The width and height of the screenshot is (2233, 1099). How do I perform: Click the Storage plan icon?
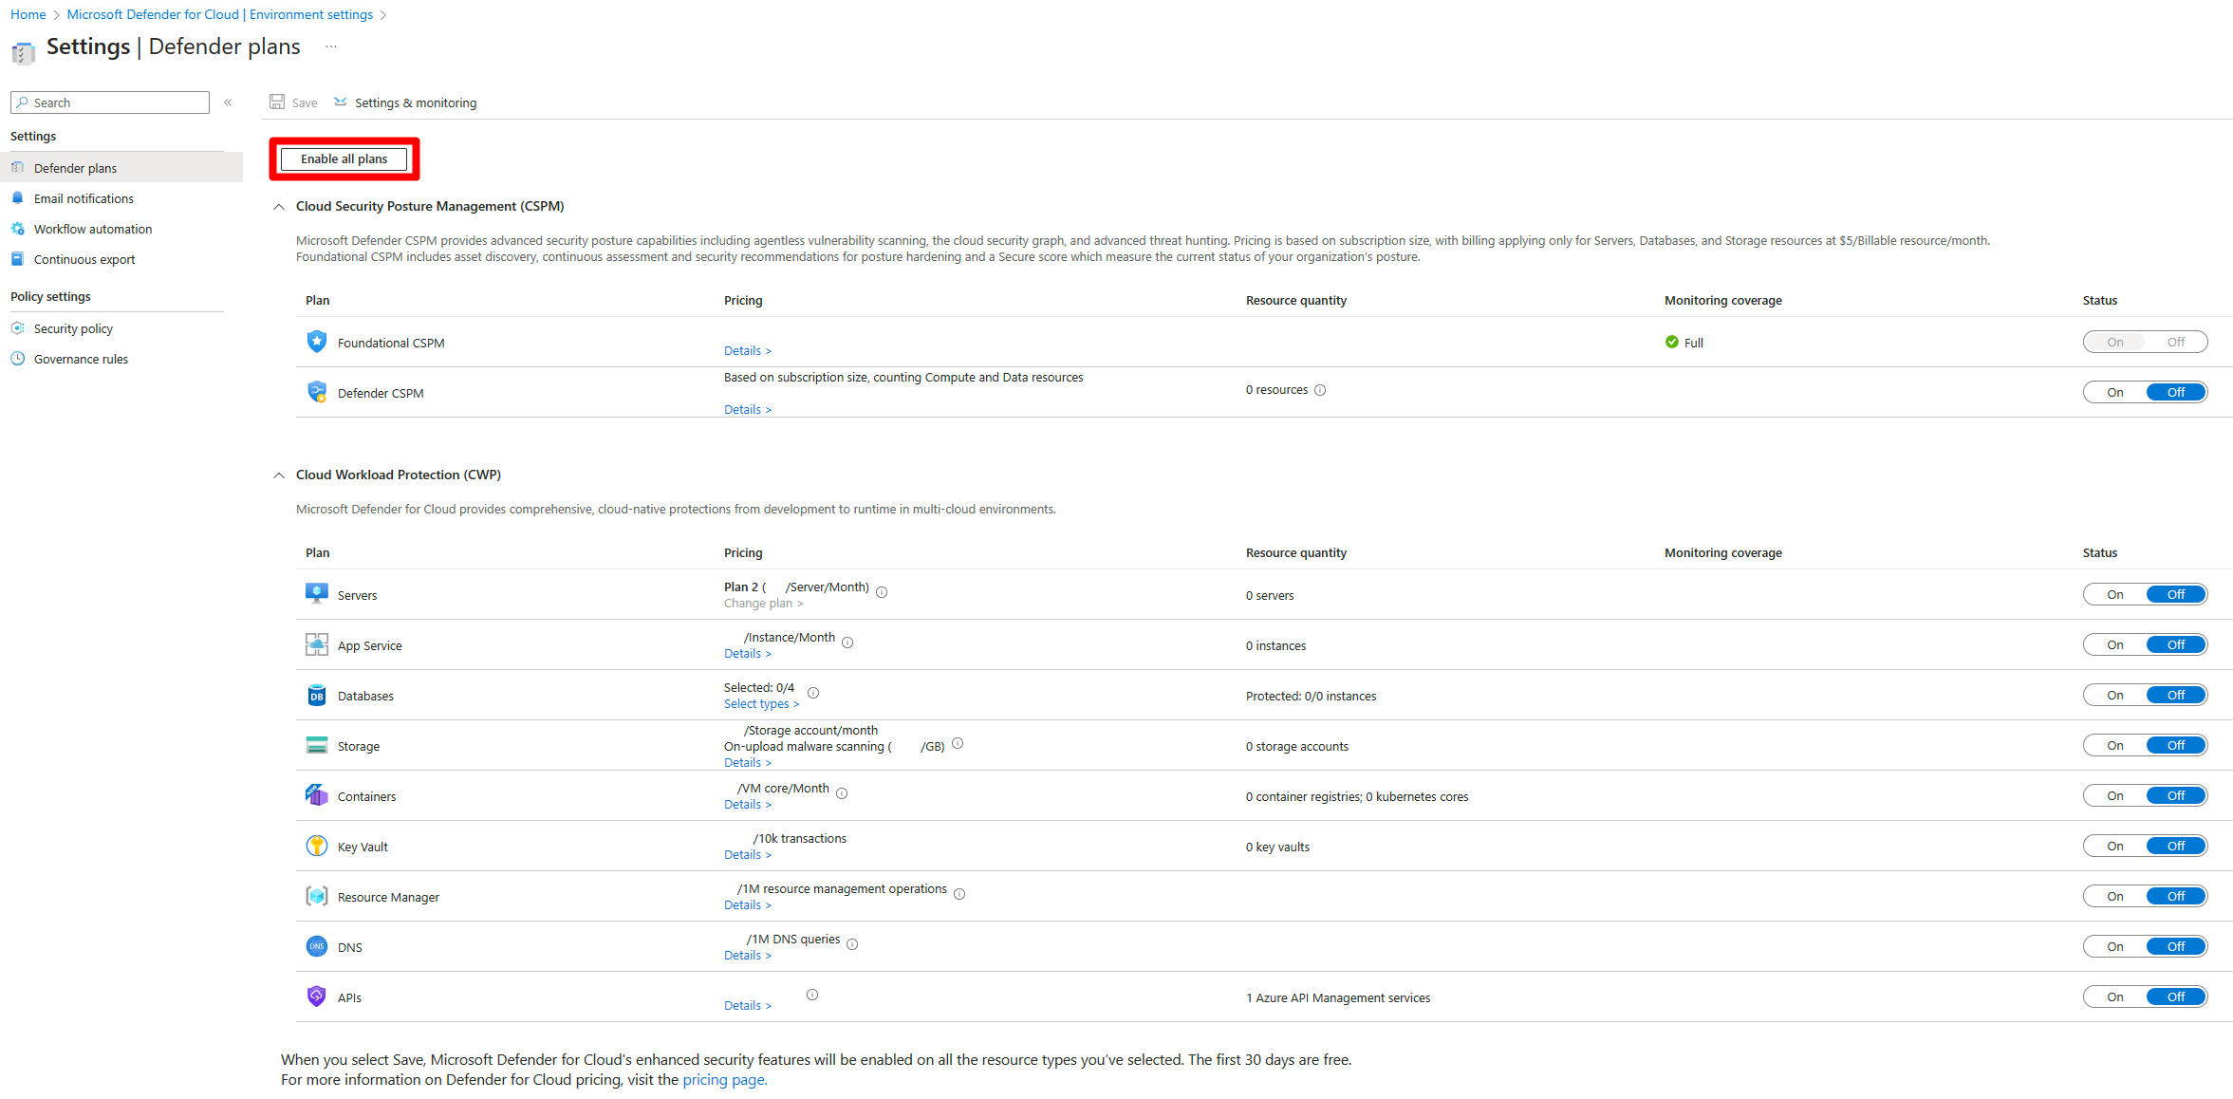(317, 745)
